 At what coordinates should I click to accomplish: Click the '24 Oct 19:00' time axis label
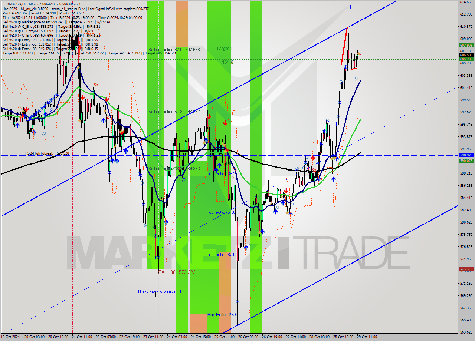pyautogui.click(x=200, y=337)
